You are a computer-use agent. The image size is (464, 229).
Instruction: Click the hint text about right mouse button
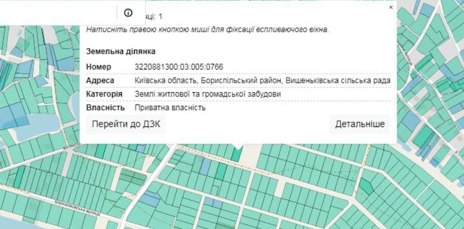207,30
